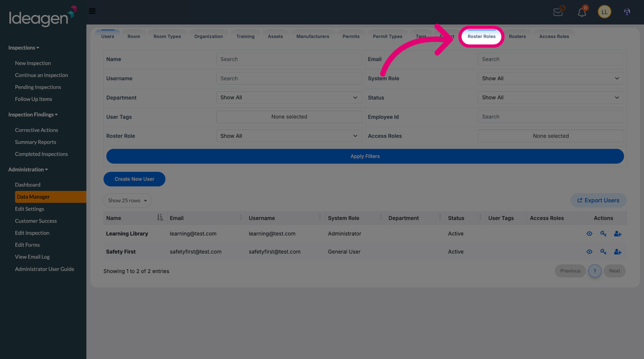
Task: Switch to the Access Roles tab
Action: point(554,36)
